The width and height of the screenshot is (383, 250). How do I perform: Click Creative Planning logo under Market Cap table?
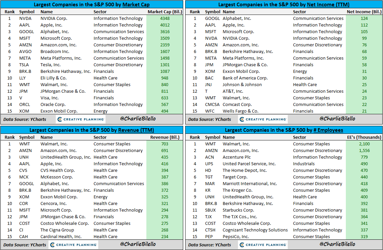pos(80,119)
